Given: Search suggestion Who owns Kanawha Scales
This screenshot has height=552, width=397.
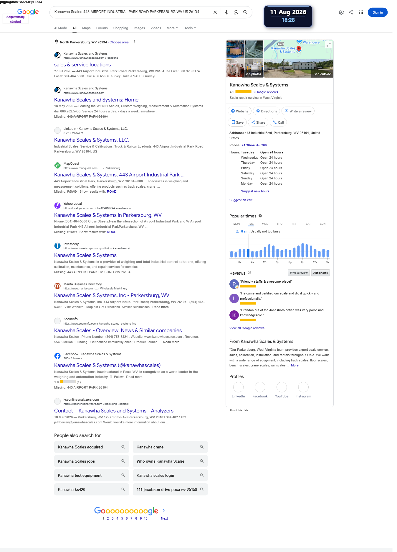Looking at the screenshot, I should click(170, 461).
